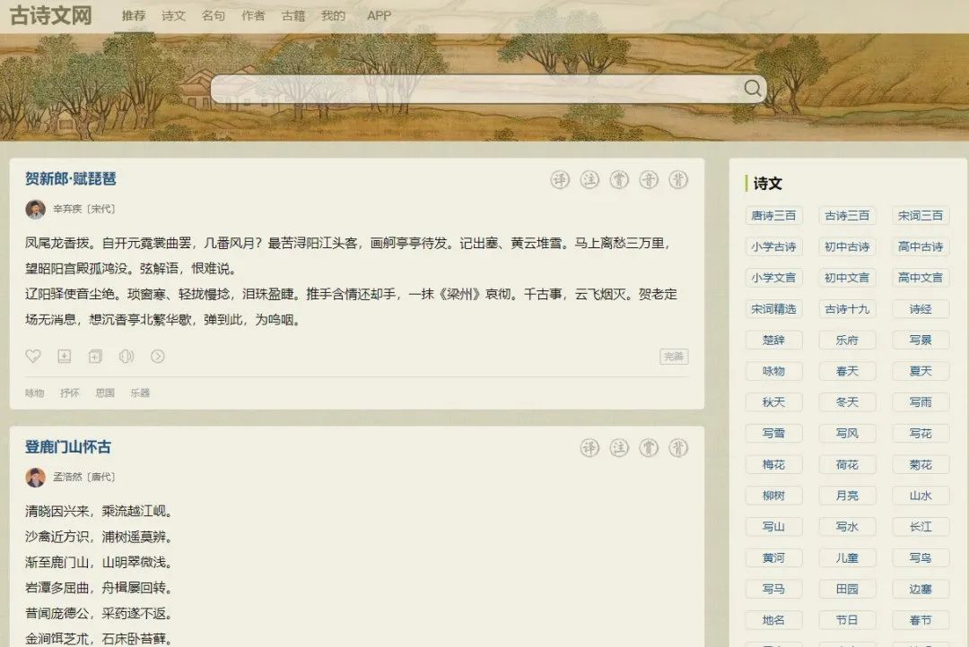Select 楚辞 category
Image resolution: width=969 pixels, height=647 pixels.
click(x=773, y=341)
